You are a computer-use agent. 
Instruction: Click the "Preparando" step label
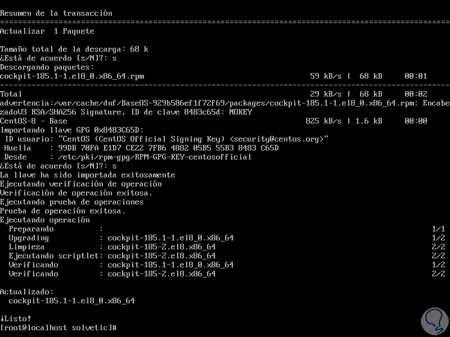click(x=31, y=229)
